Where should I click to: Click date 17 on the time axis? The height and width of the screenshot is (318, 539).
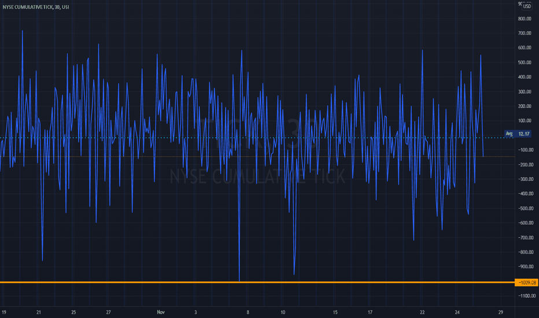pyautogui.click(x=370, y=312)
